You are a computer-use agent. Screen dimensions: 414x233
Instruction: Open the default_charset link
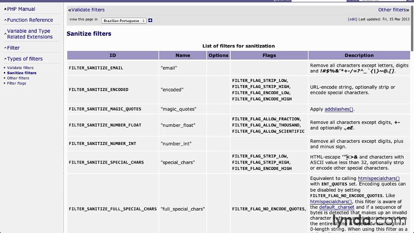tap(336, 207)
